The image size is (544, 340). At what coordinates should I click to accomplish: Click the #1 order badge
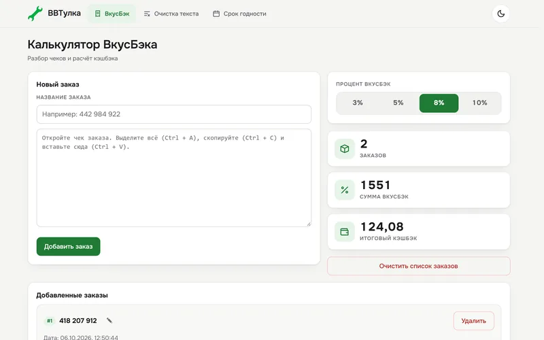(50, 320)
